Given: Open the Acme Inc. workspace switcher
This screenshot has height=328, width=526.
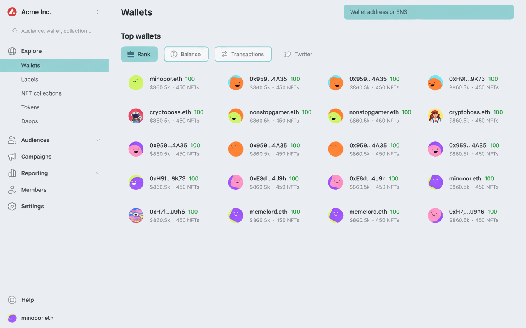Looking at the screenshot, I should click(98, 12).
